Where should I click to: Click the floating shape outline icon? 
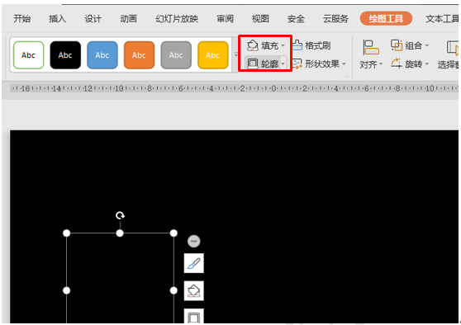point(194,316)
